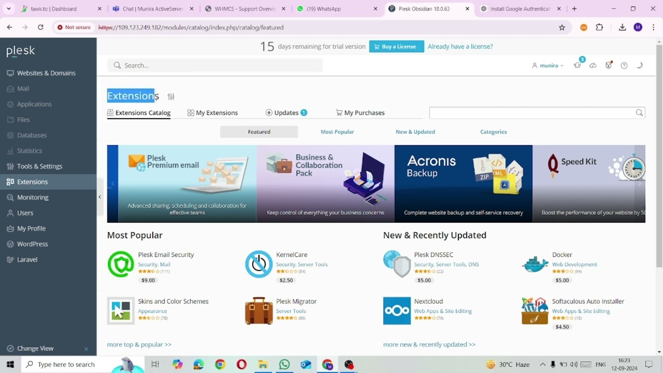Select Categories filter

[493, 132]
